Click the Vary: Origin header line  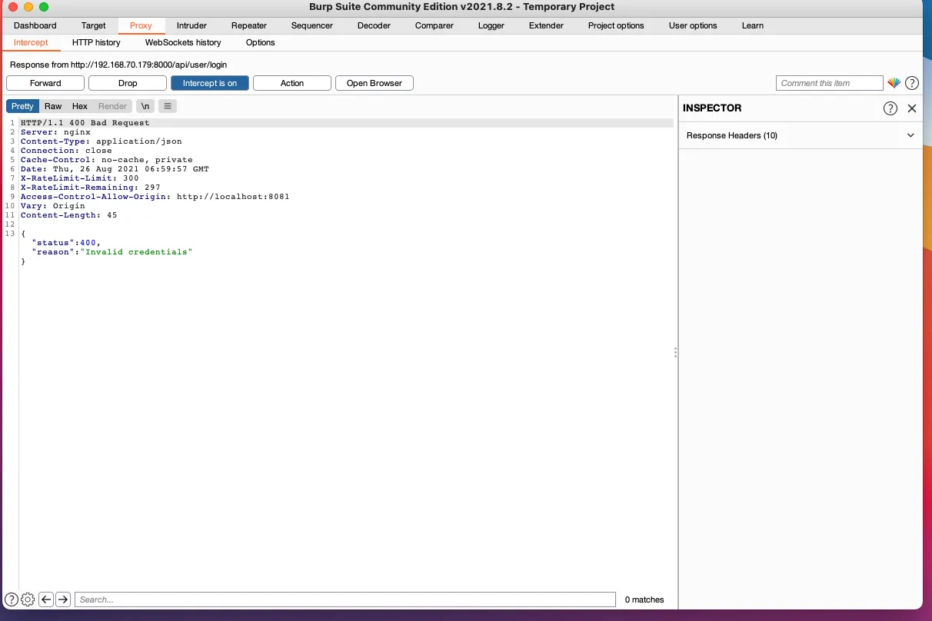pyautogui.click(x=53, y=206)
